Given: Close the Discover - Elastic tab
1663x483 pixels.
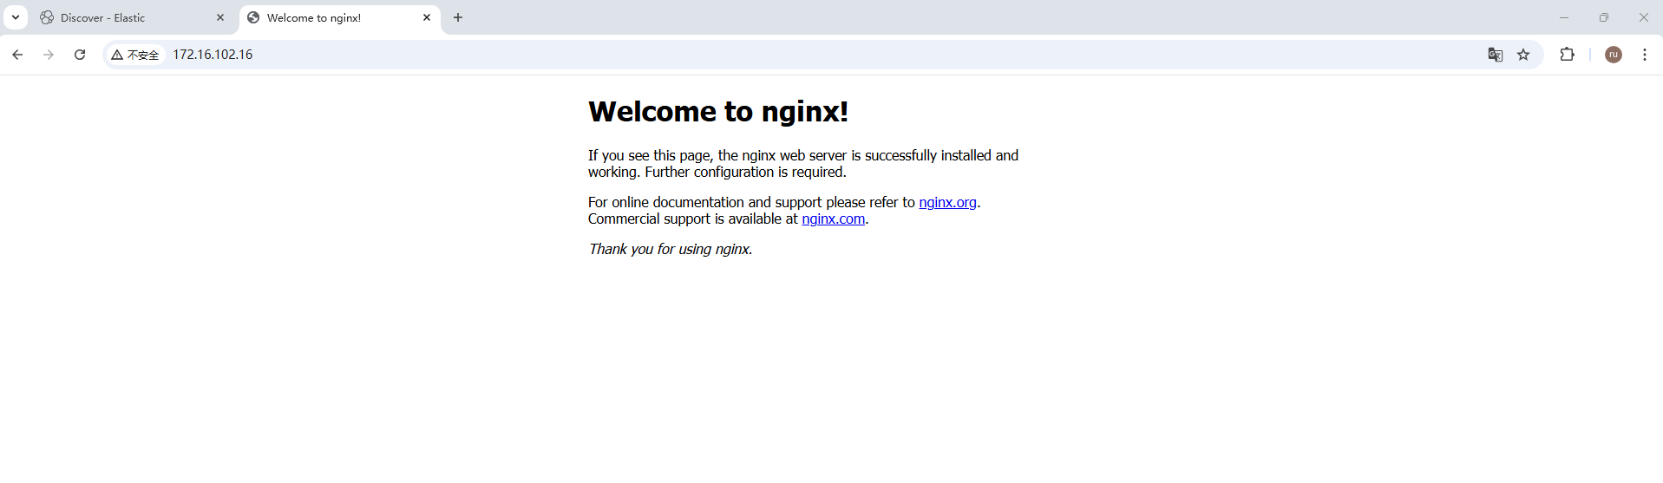Looking at the screenshot, I should (220, 17).
